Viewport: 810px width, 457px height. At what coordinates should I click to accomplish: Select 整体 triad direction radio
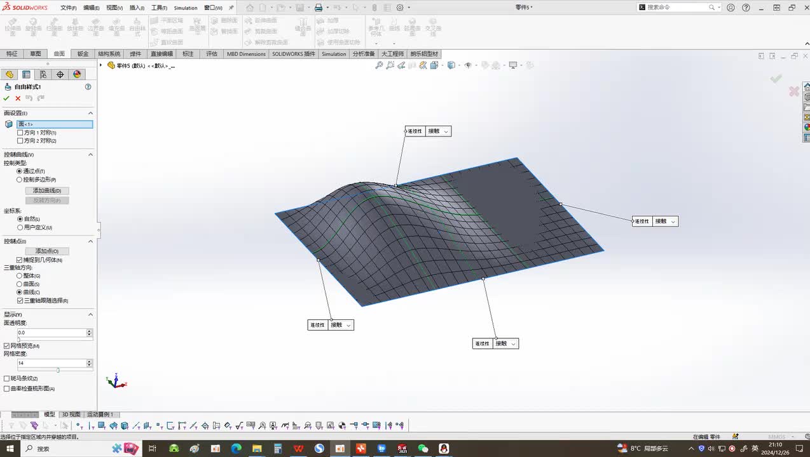(20, 276)
